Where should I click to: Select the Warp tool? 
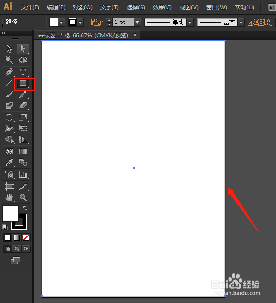pos(9,128)
